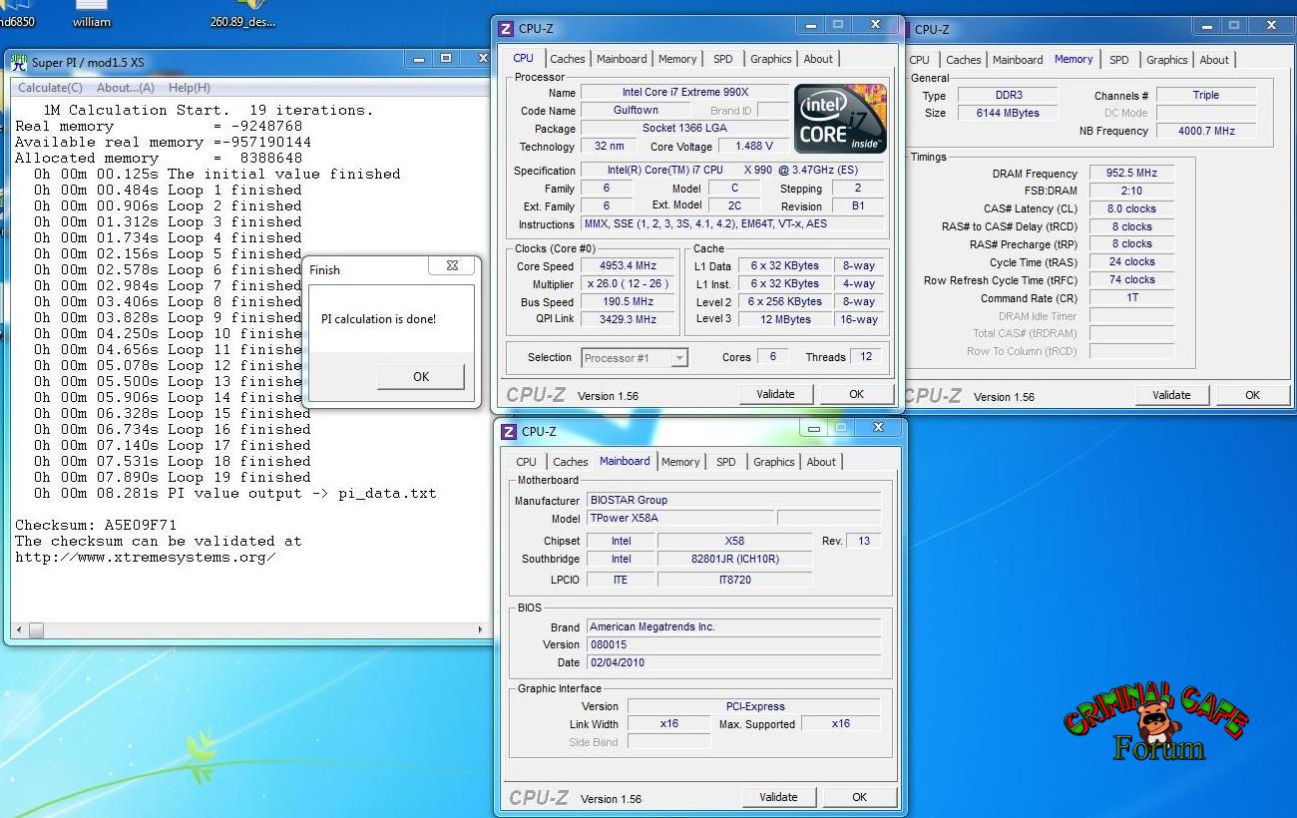Click the Intel Core i7 logo badge
The width and height of the screenshot is (1297, 818).
tap(840, 119)
